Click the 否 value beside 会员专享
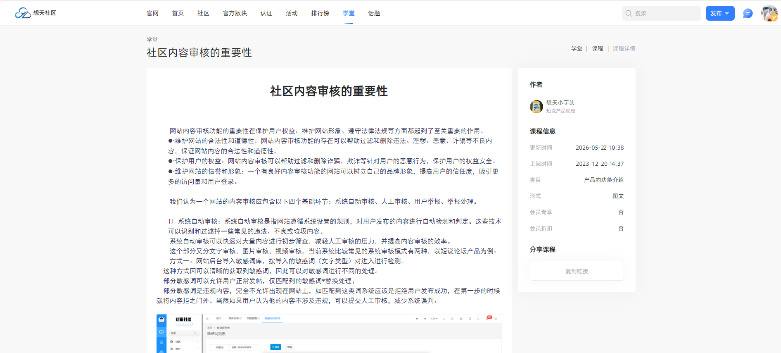781x353 pixels. click(621, 212)
